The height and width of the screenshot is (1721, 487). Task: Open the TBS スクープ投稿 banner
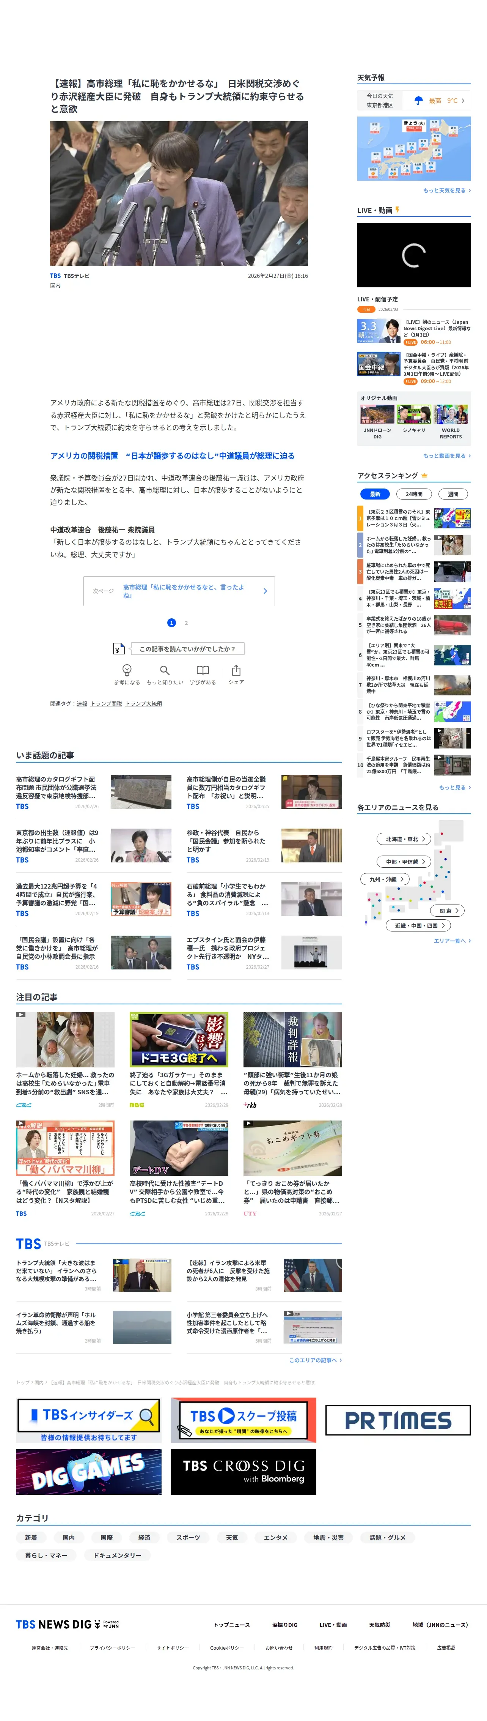pos(243,1420)
